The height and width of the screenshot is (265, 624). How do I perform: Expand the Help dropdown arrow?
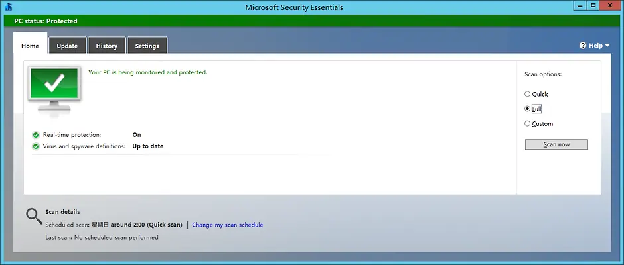tap(607, 46)
